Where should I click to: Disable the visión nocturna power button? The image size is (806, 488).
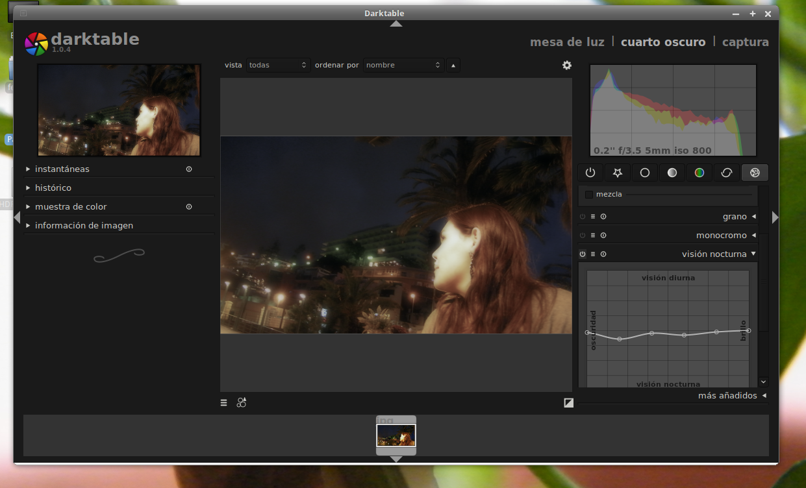click(x=583, y=254)
